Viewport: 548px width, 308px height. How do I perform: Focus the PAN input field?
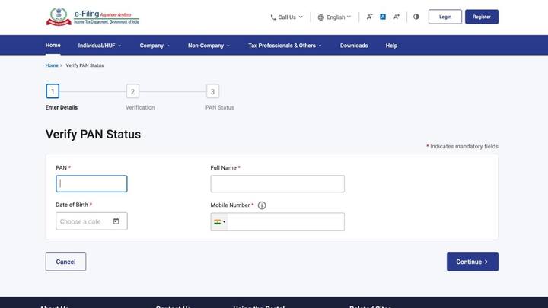(x=91, y=184)
